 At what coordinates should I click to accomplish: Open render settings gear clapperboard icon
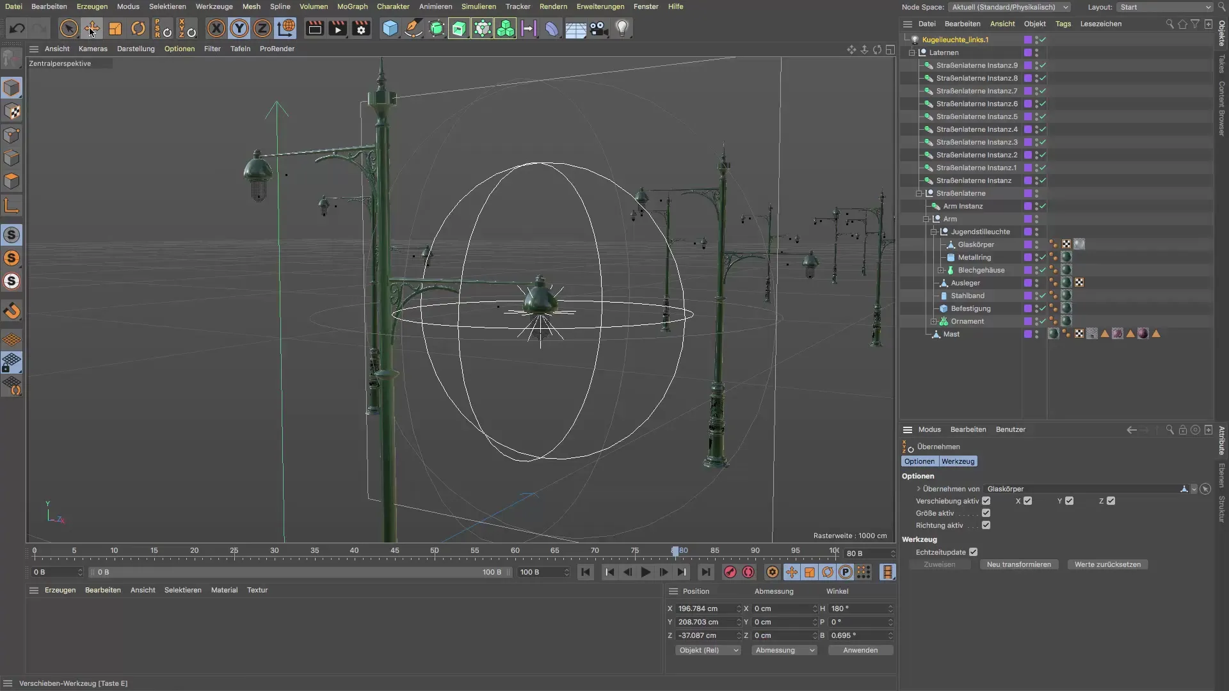click(x=361, y=28)
